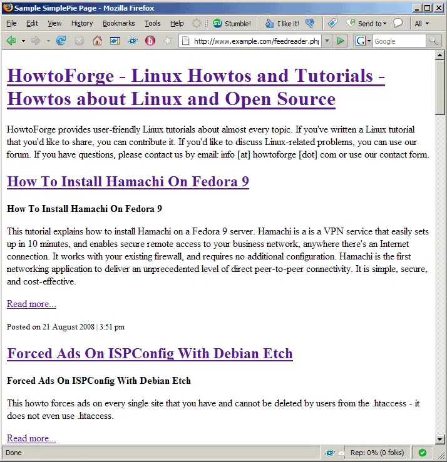The width and height of the screenshot is (447, 462).
Task: Open the Google search engine dropdown
Action: point(363,41)
